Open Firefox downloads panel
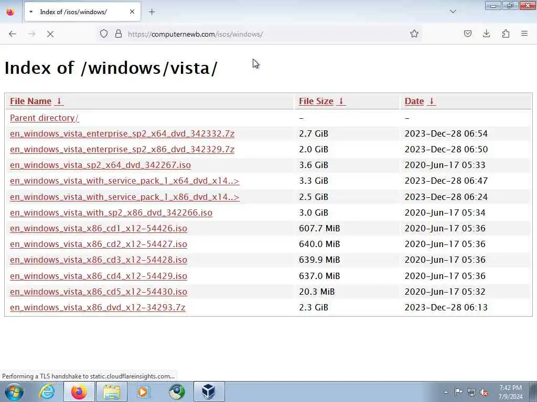The width and height of the screenshot is (537, 402). pos(486,33)
